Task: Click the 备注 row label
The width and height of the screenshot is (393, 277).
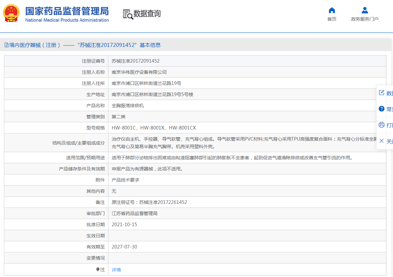Action: 100,202
